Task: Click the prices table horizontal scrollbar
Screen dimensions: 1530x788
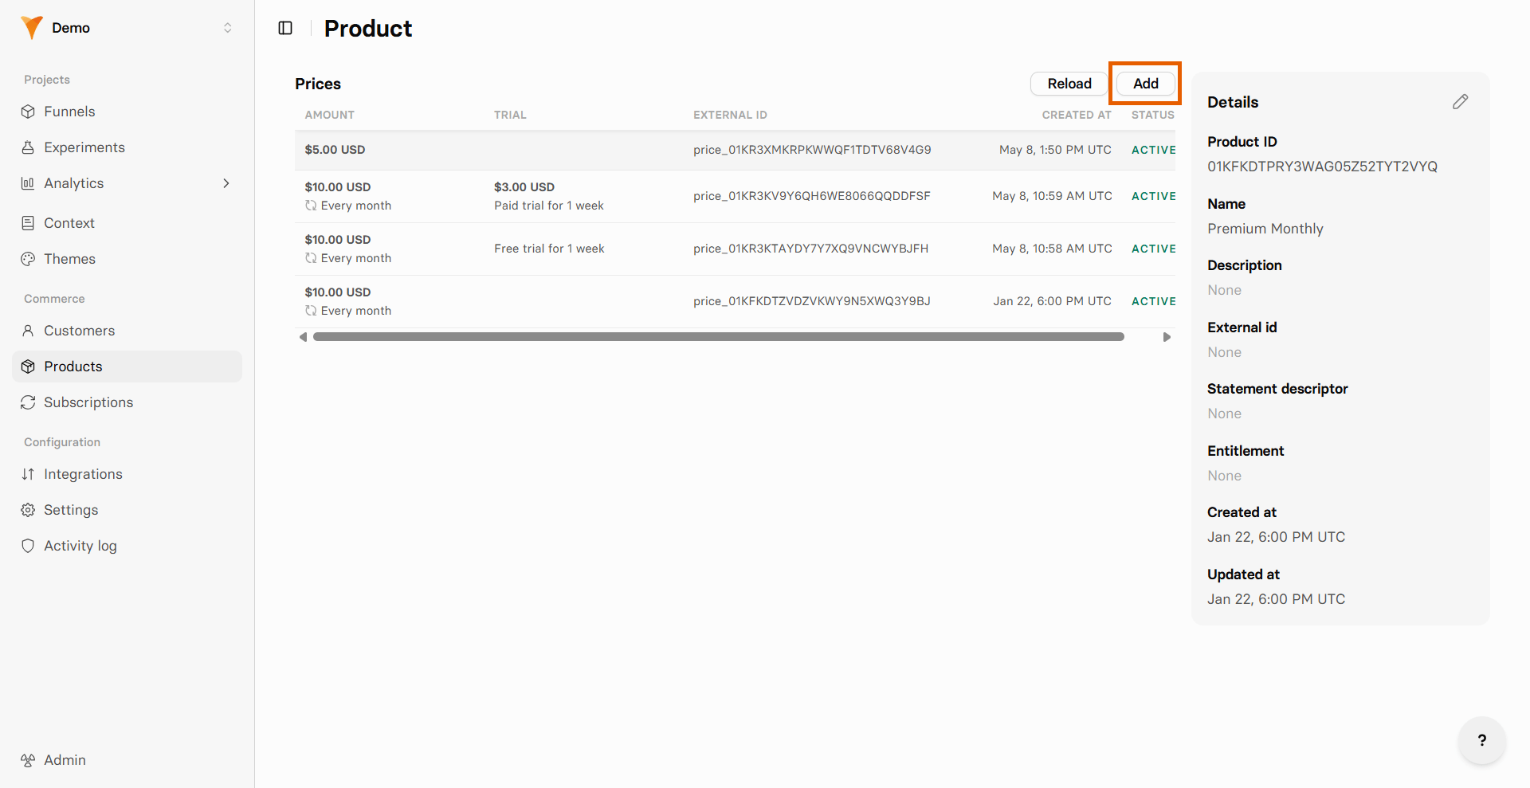Action: 719,337
